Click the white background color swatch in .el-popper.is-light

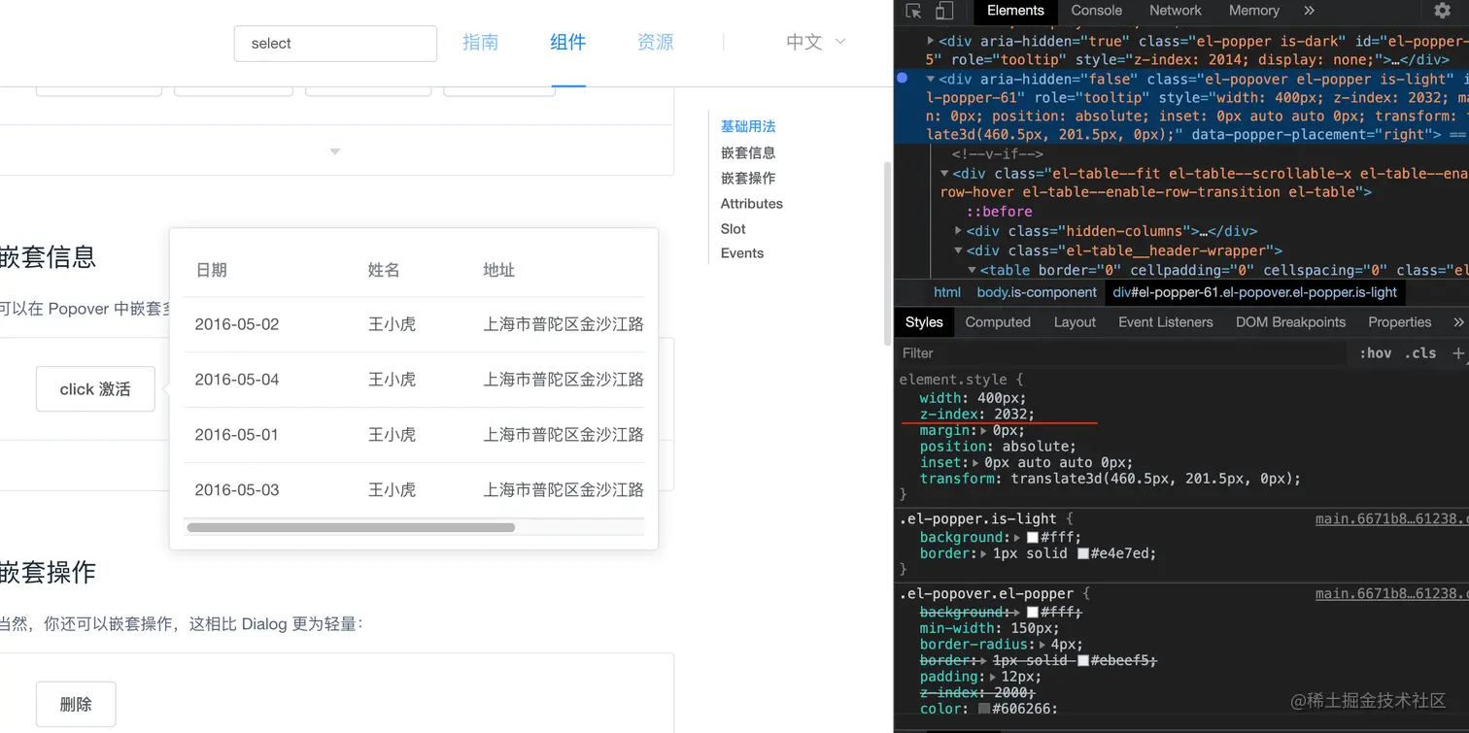click(1033, 538)
